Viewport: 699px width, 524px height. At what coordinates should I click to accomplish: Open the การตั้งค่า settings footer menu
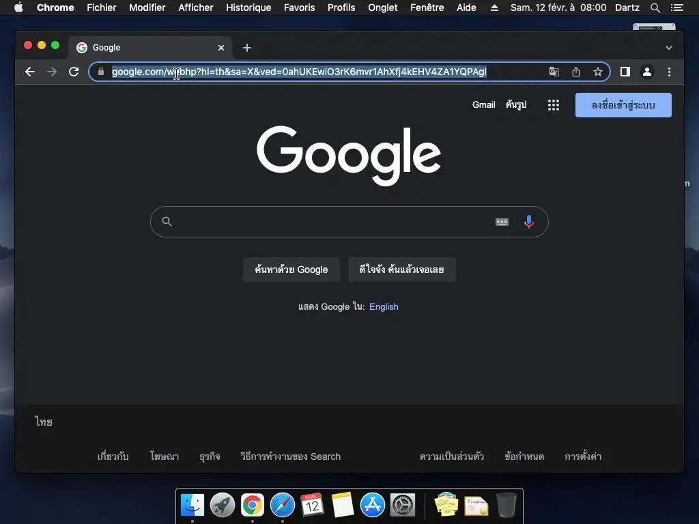click(x=583, y=456)
